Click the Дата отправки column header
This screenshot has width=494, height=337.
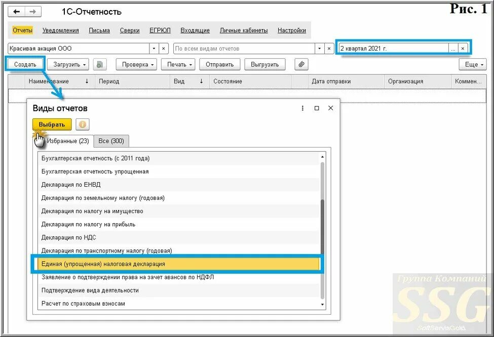click(x=346, y=81)
